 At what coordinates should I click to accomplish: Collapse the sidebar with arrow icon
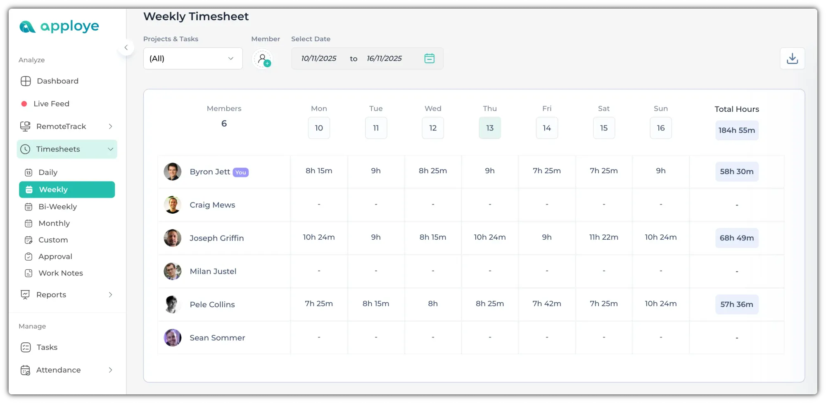126,48
